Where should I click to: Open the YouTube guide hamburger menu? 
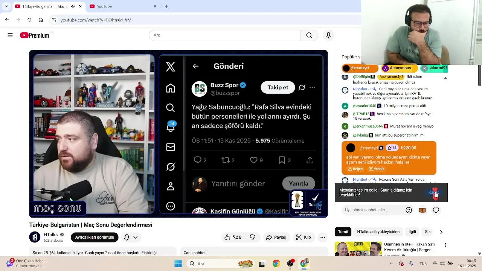(10, 35)
